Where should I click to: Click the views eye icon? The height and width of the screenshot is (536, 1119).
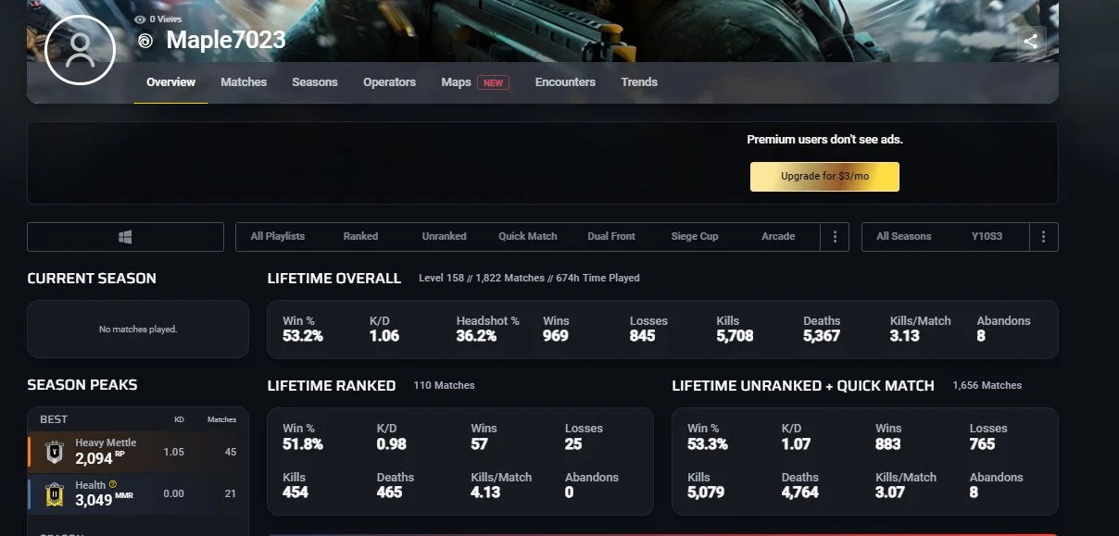click(140, 19)
